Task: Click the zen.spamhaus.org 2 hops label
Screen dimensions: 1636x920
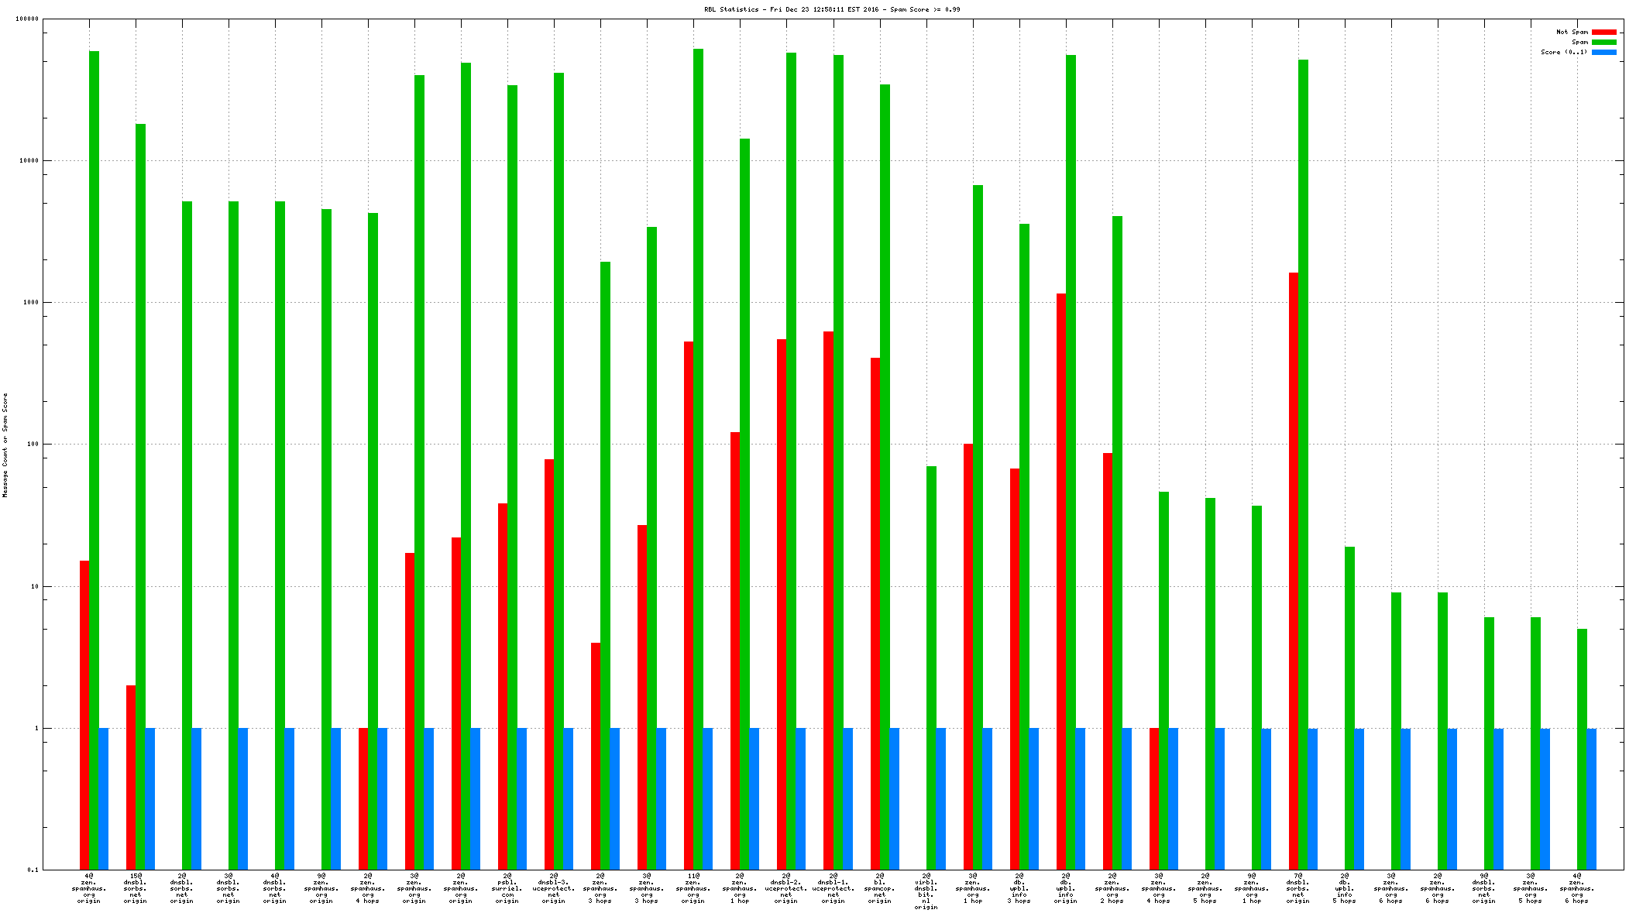Action: [1112, 888]
